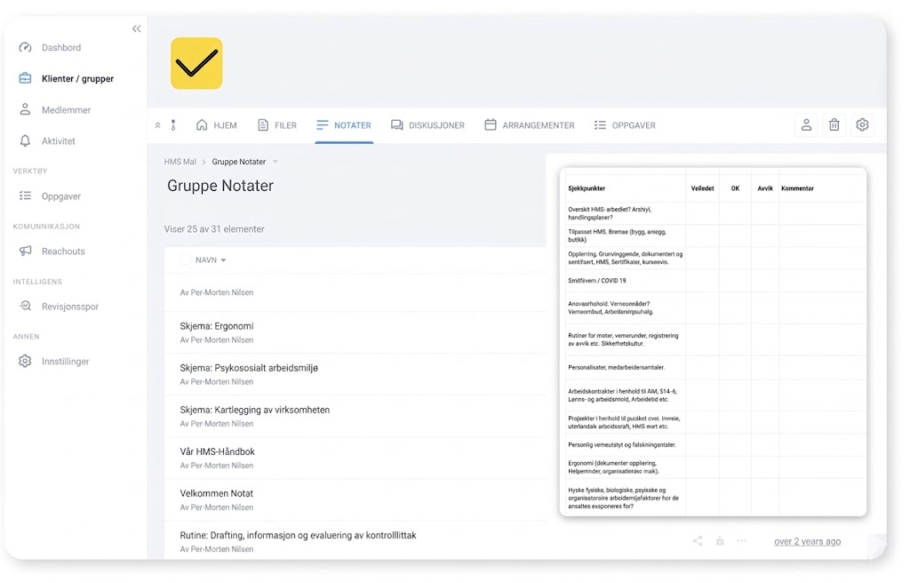Open the note Vår HMS-Håndbok

(217, 451)
